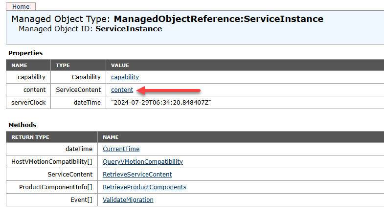384x221 pixels.
Task: Go to the Home tab
Action: click(x=20, y=7)
